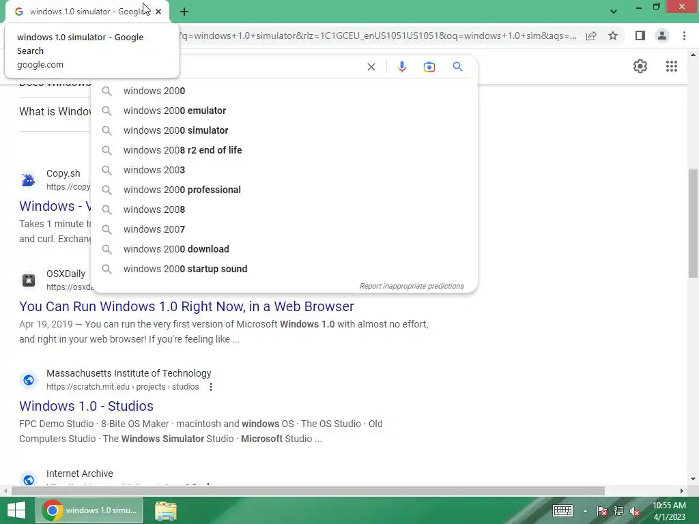699x524 pixels.
Task: Open network status tray icon
Action: pos(618,511)
